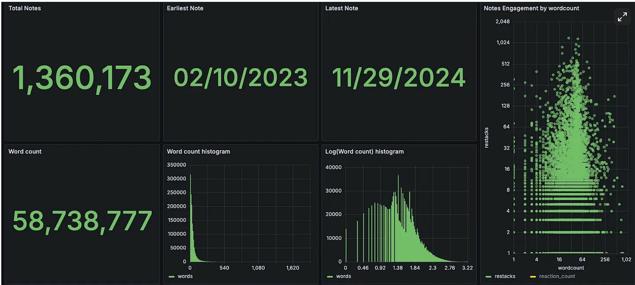
Task: Click the 1,620 x-axis label
Action: [292, 268]
